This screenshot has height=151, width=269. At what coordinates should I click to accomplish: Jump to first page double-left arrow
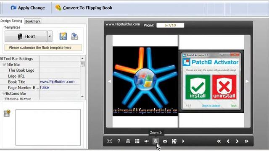coord(219,141)
